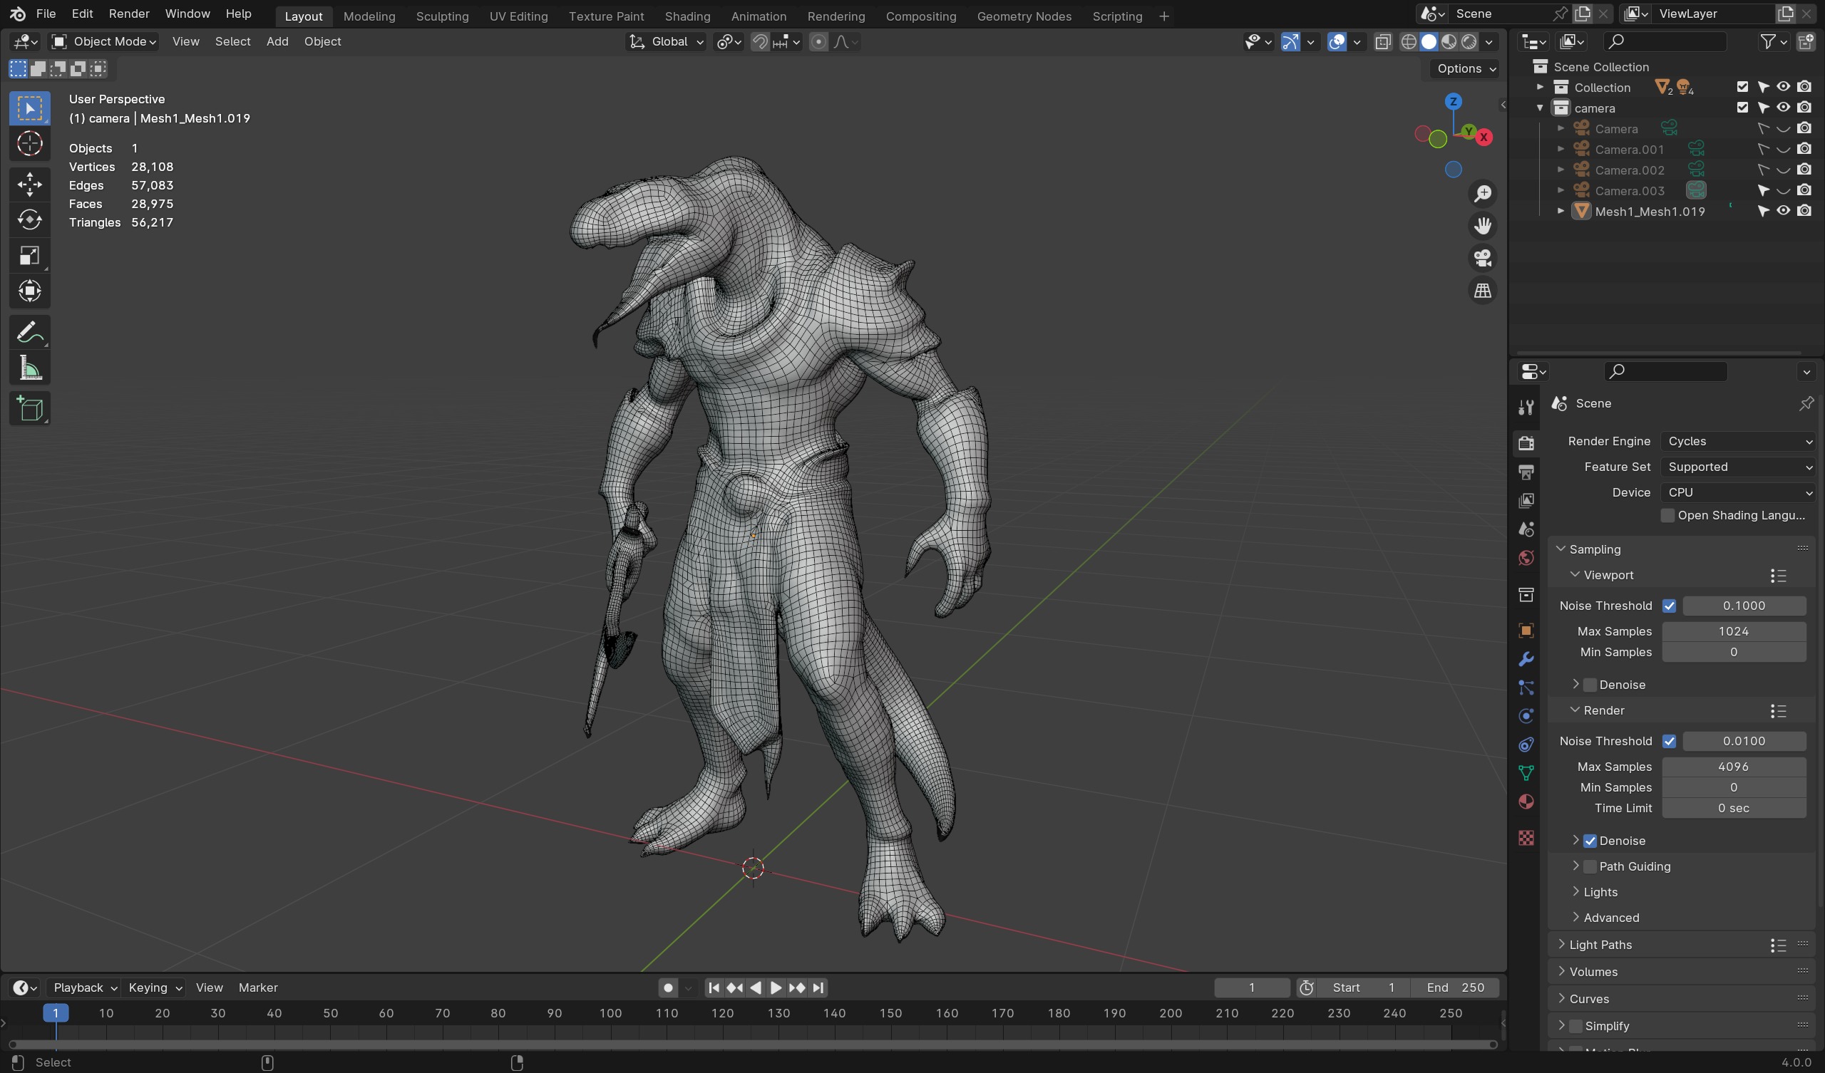
Task: Open Playback popover in timeline
Action: tap(85, 987)
